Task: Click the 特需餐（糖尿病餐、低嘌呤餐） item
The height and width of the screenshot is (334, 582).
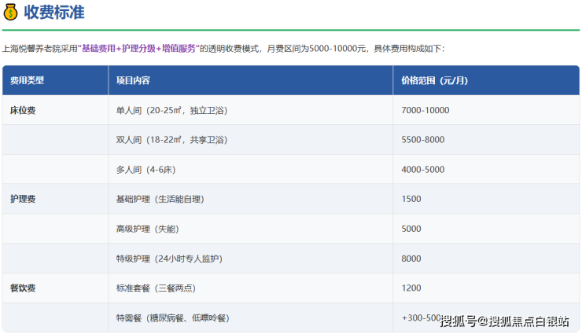Action: 172,318
